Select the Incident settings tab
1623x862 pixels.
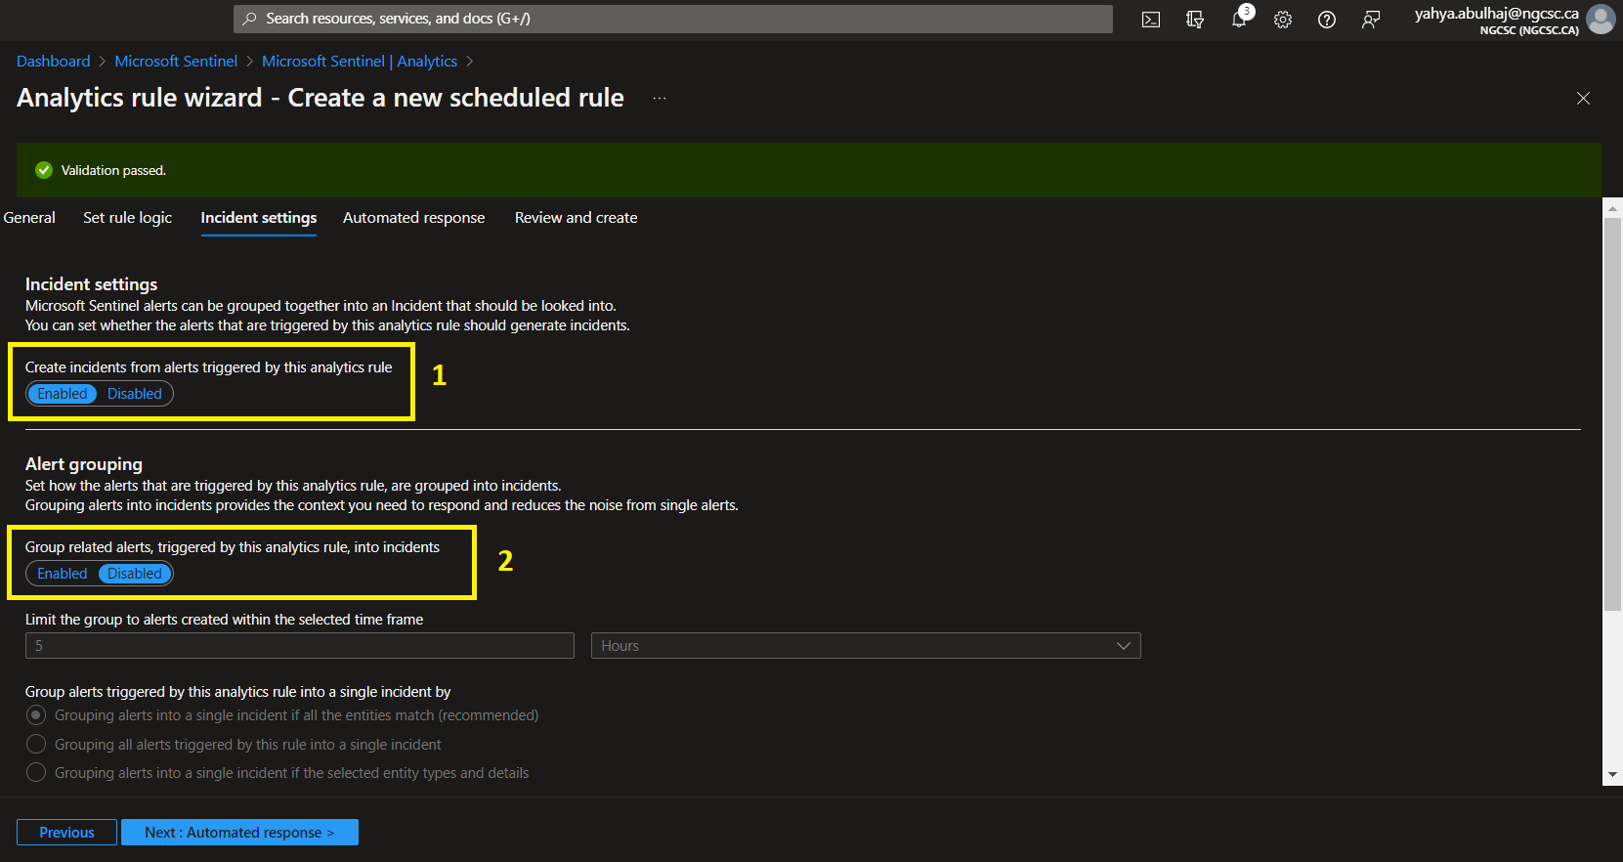coord(259,218)
